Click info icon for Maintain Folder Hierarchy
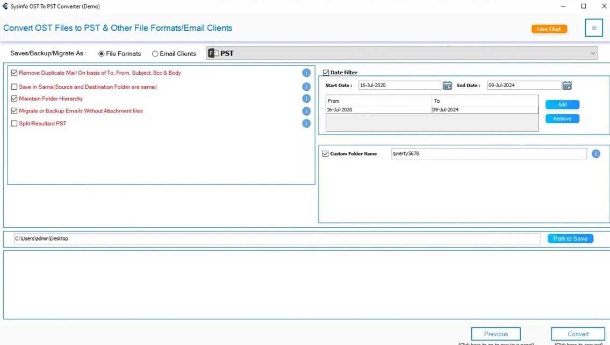 click(306, 98)
